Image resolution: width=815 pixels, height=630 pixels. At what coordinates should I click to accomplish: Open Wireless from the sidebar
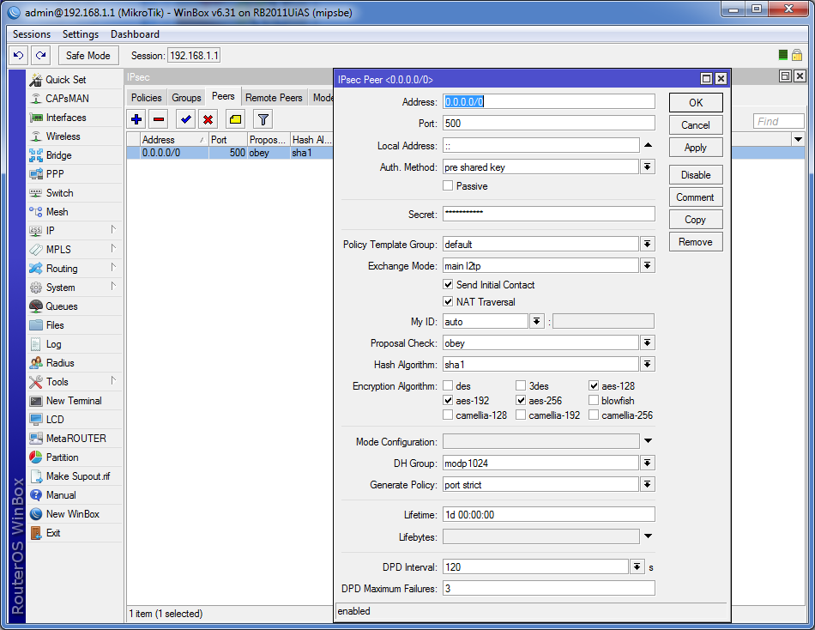point(75,136)
